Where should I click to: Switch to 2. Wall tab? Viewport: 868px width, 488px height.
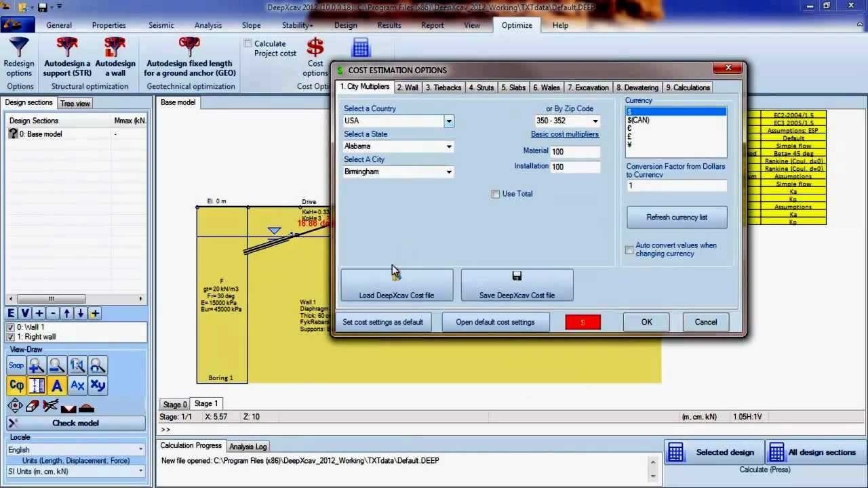(408, 87)
